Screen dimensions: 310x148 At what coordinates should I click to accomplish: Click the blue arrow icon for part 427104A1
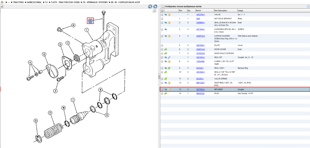tap(166, 29)
